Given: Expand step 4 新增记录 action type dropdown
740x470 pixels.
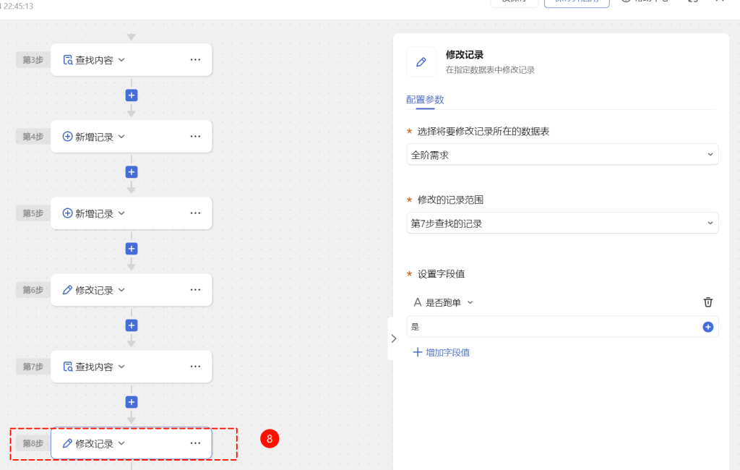Looking at the screenshot, I should [x=121, y=137].
